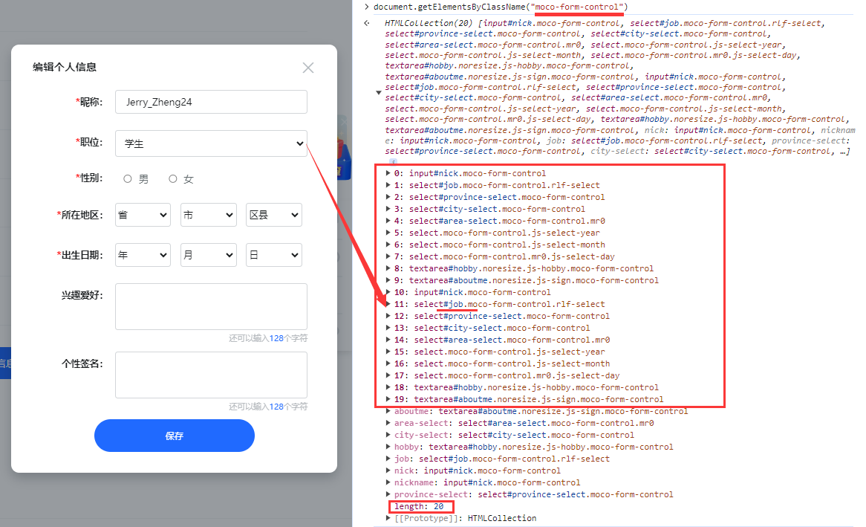Expand item 7: js-select-day
This screenshot has height=527, width=866.
[x=388, y=256]
